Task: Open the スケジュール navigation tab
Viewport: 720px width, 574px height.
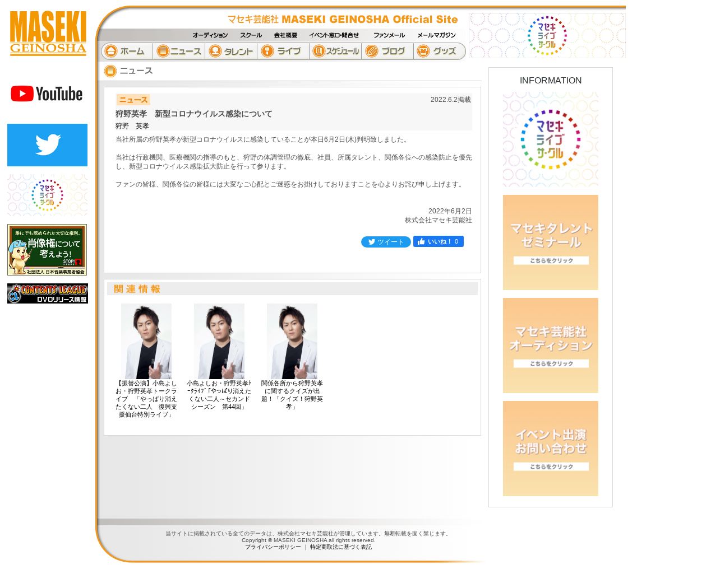Action: 335,51
